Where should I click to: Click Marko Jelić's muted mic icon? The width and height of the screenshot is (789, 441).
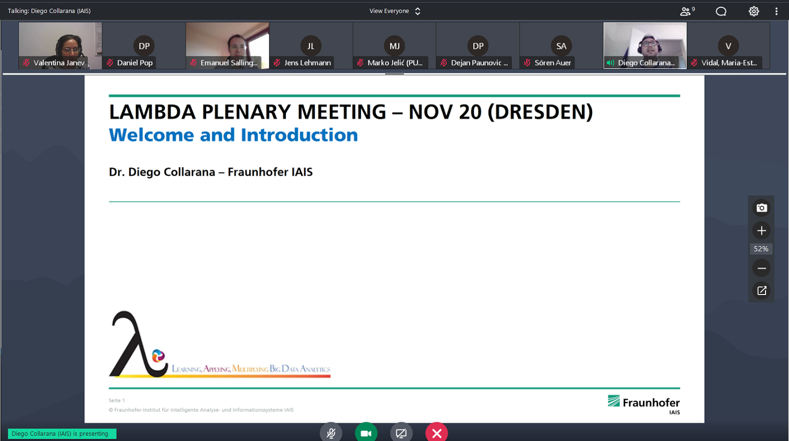(x=361, y=63)
